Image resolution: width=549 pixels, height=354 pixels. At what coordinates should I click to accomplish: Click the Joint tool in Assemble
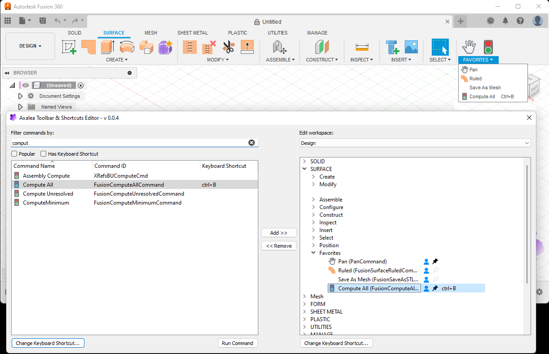pos(279,47)
